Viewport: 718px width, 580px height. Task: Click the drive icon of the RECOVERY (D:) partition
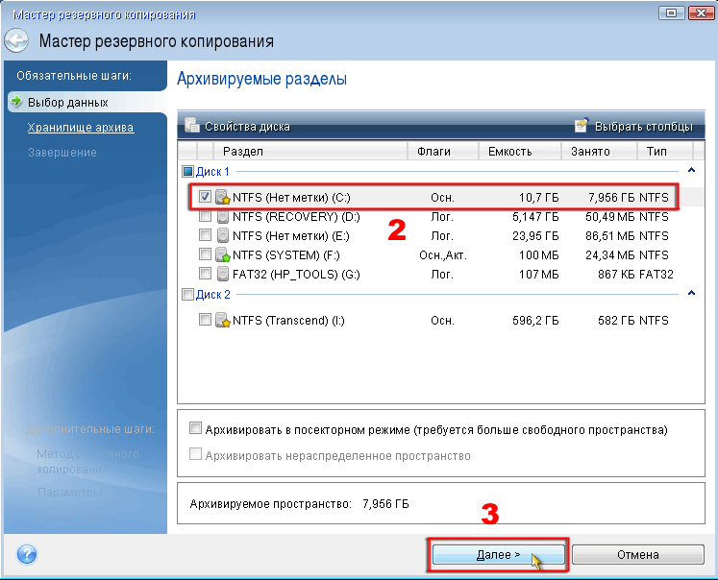(223, 216)
